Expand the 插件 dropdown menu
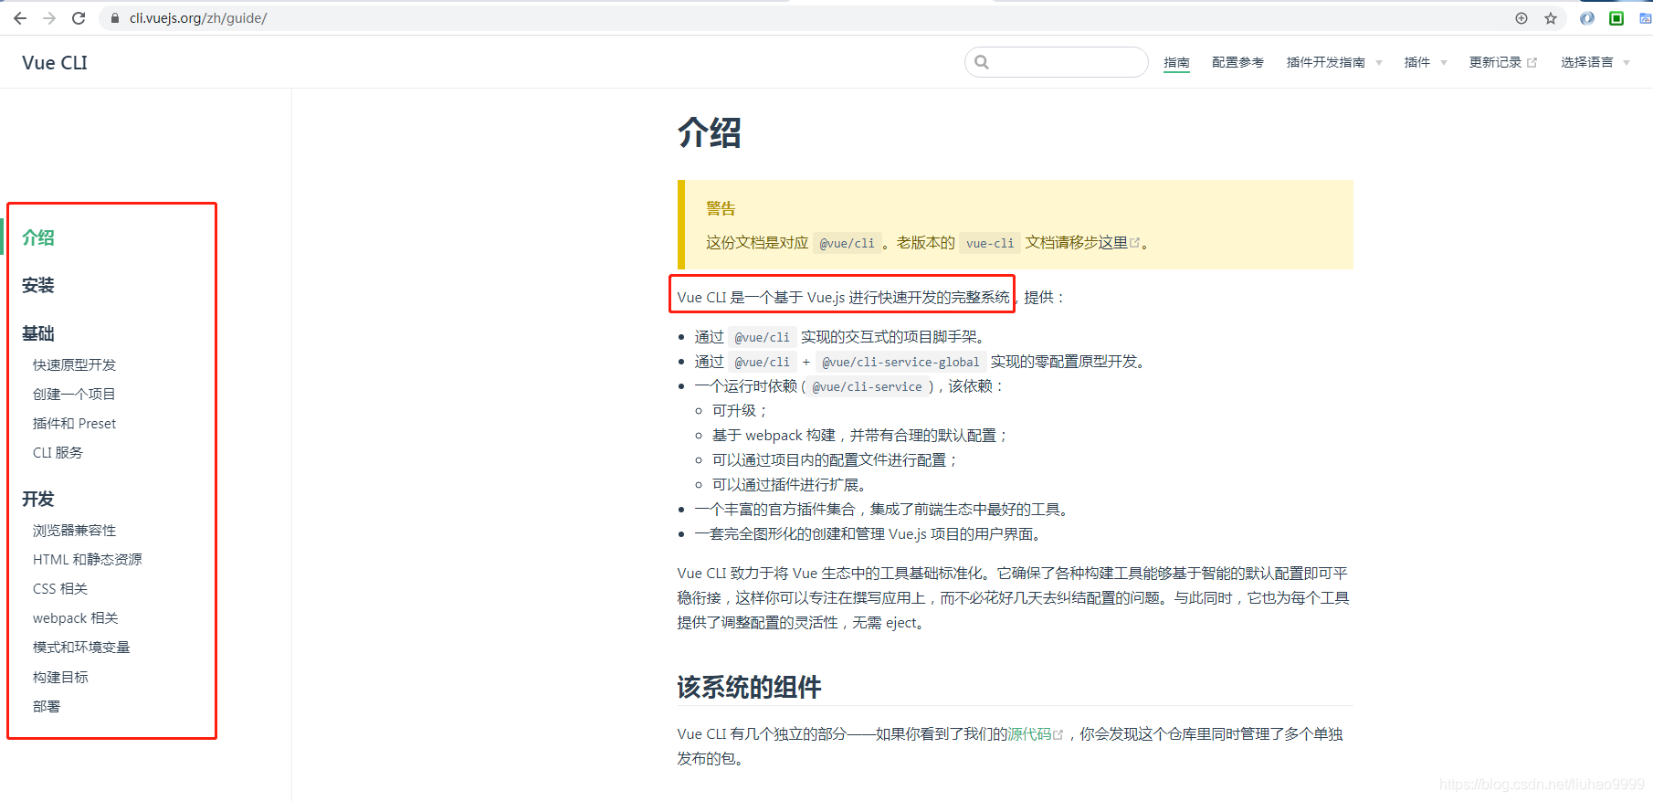The image size is (1653, 801). (1426, 62)
